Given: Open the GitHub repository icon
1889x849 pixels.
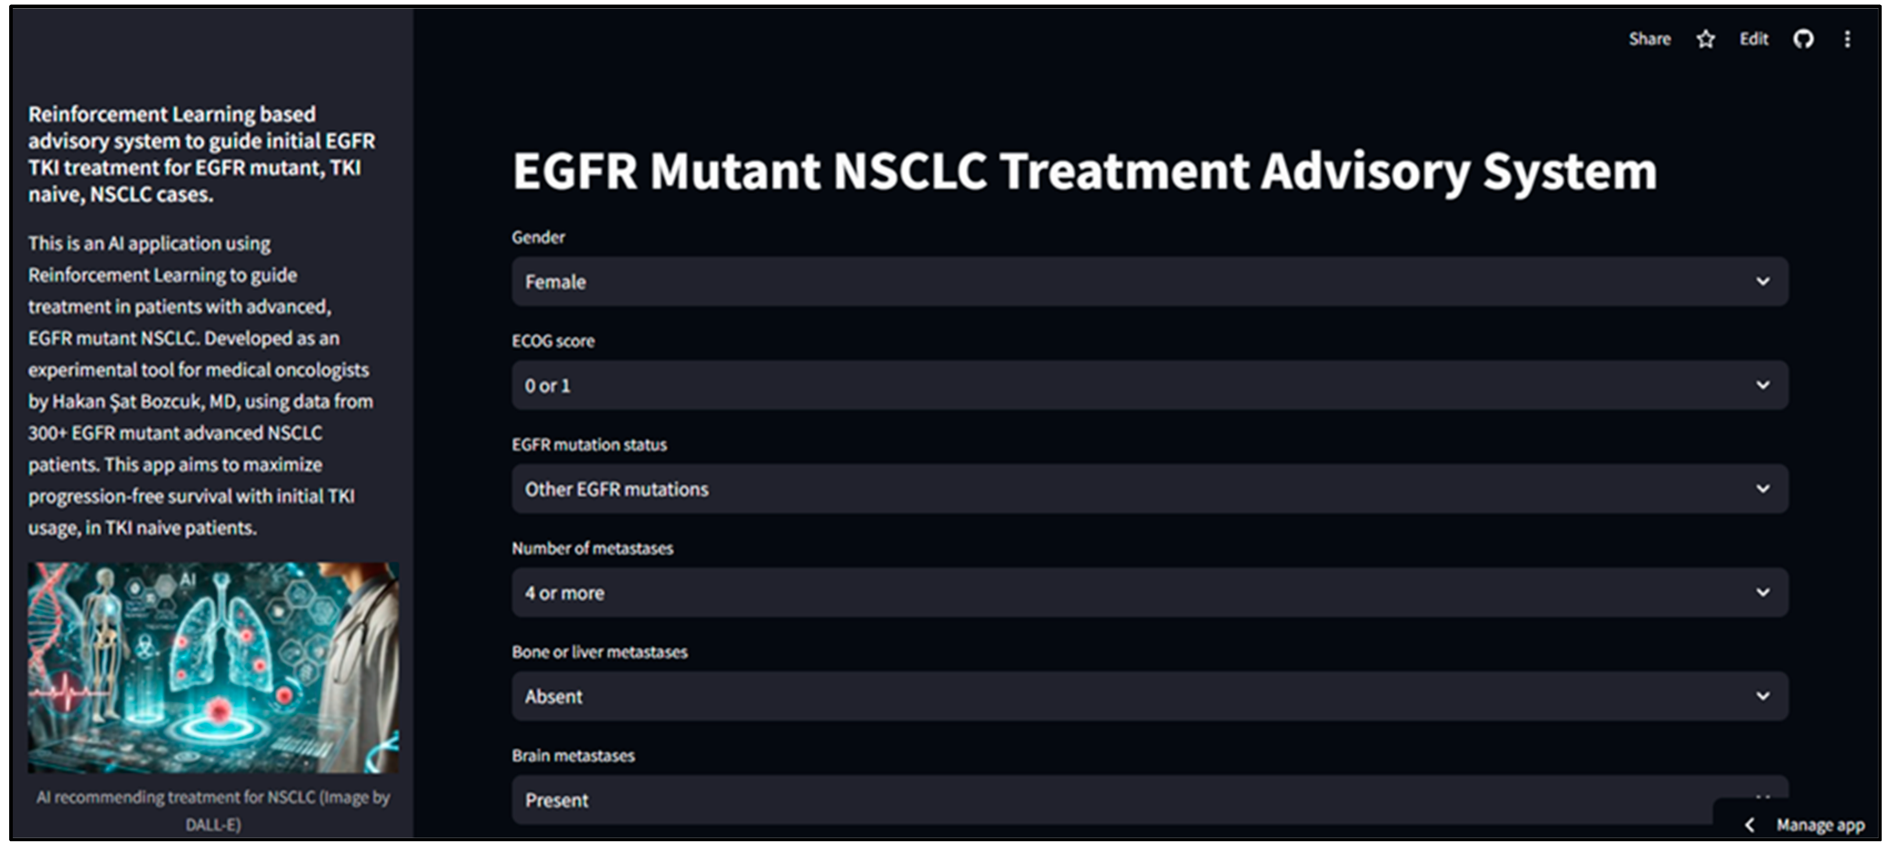Looking at the screenshot, I should [x=1803, y=39].
